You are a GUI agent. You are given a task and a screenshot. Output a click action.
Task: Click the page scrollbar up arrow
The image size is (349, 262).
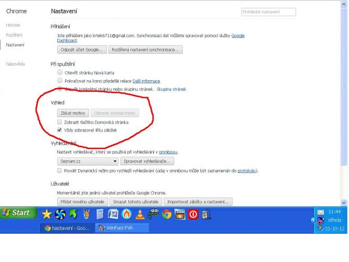point(344,4)
